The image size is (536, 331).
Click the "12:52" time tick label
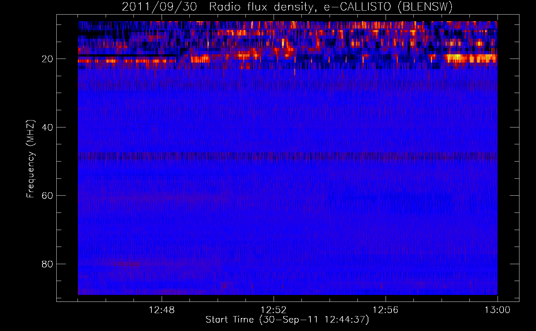(x=274, y=310)
